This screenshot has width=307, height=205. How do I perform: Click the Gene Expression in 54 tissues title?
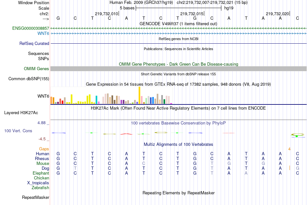178,84
